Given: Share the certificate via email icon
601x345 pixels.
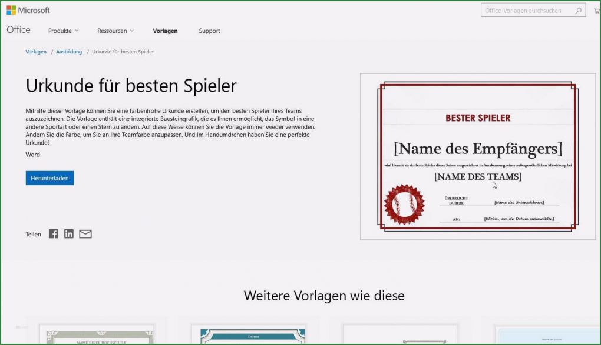Looking at the screenshot, I should coord(85,233).
